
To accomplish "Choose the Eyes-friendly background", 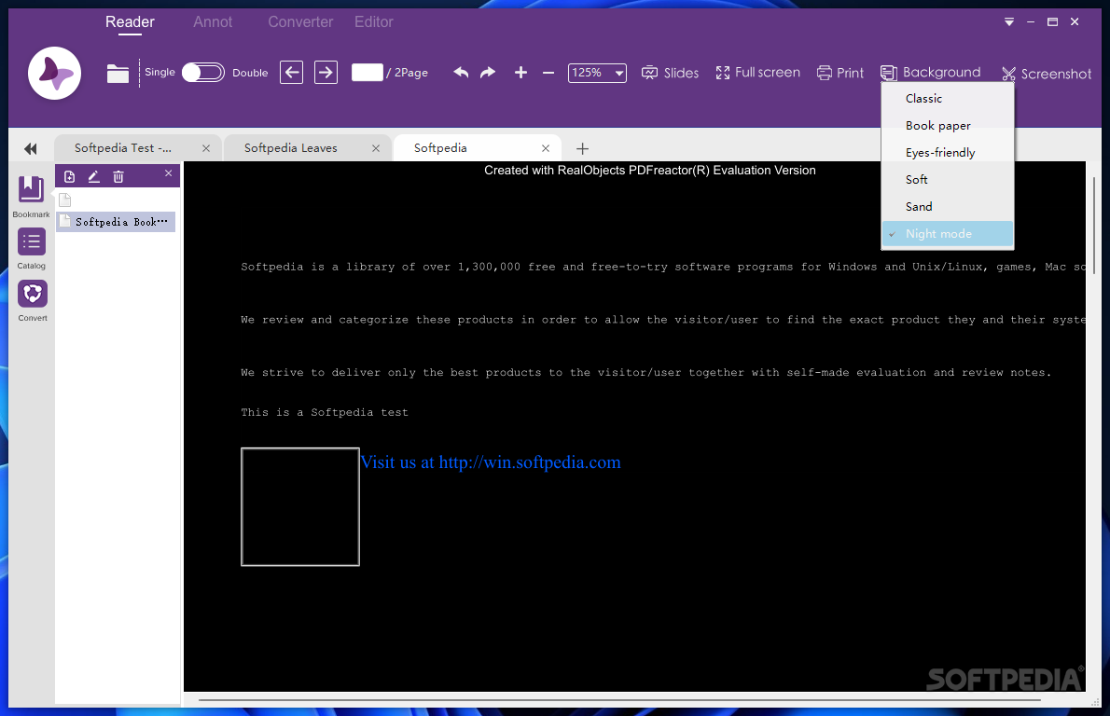I will [x=947, y=152].
